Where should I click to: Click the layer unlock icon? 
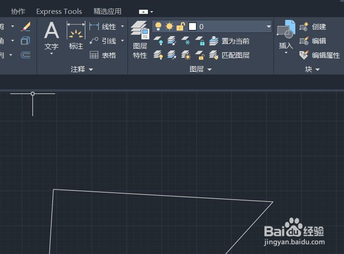coord(200,55)
